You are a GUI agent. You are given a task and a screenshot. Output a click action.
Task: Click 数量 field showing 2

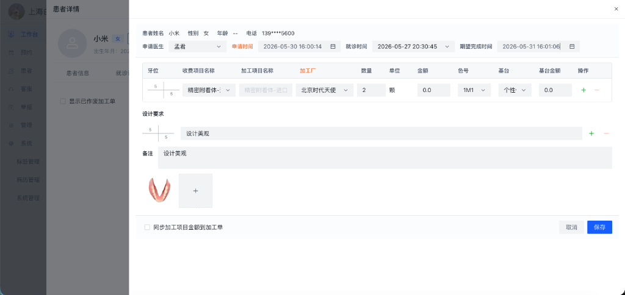pos(371,90)
